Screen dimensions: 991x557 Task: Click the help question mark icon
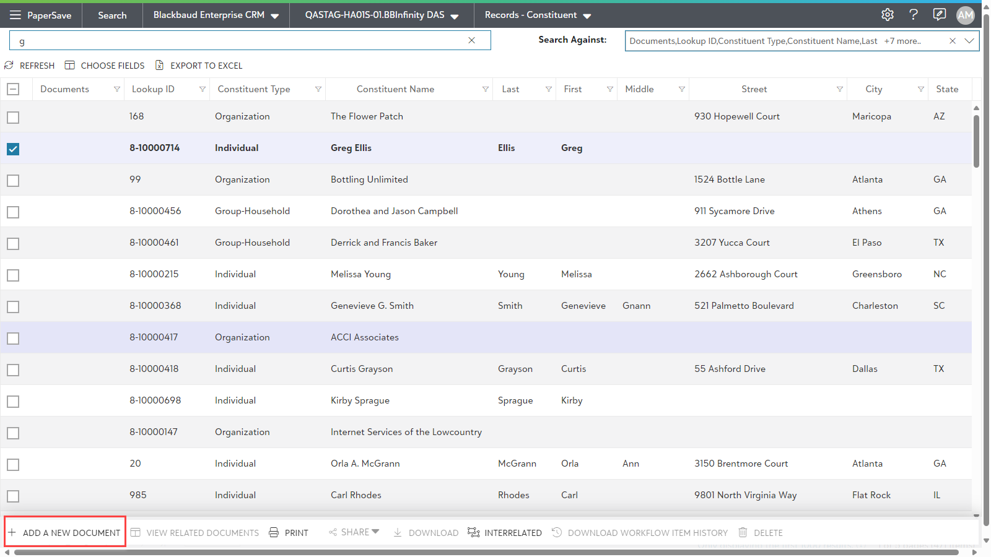[913, 15]
